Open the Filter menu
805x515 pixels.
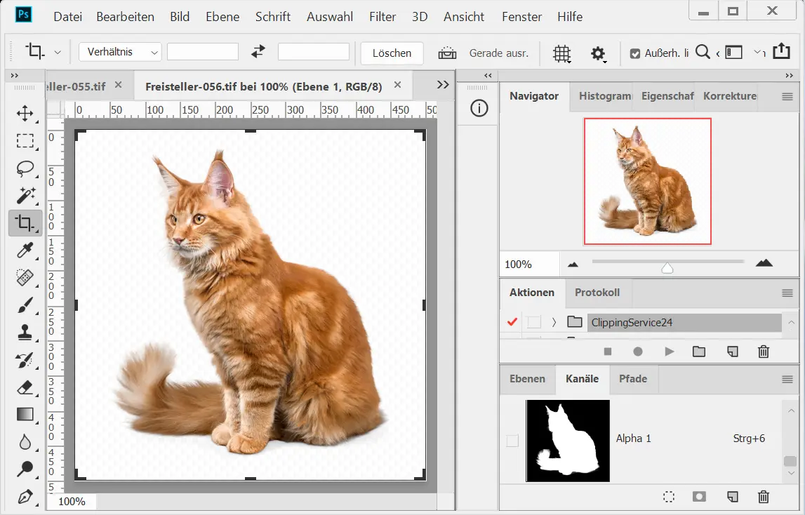[382, 17]
